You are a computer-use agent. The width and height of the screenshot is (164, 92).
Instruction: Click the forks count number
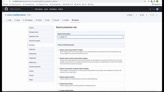(157, 15)
